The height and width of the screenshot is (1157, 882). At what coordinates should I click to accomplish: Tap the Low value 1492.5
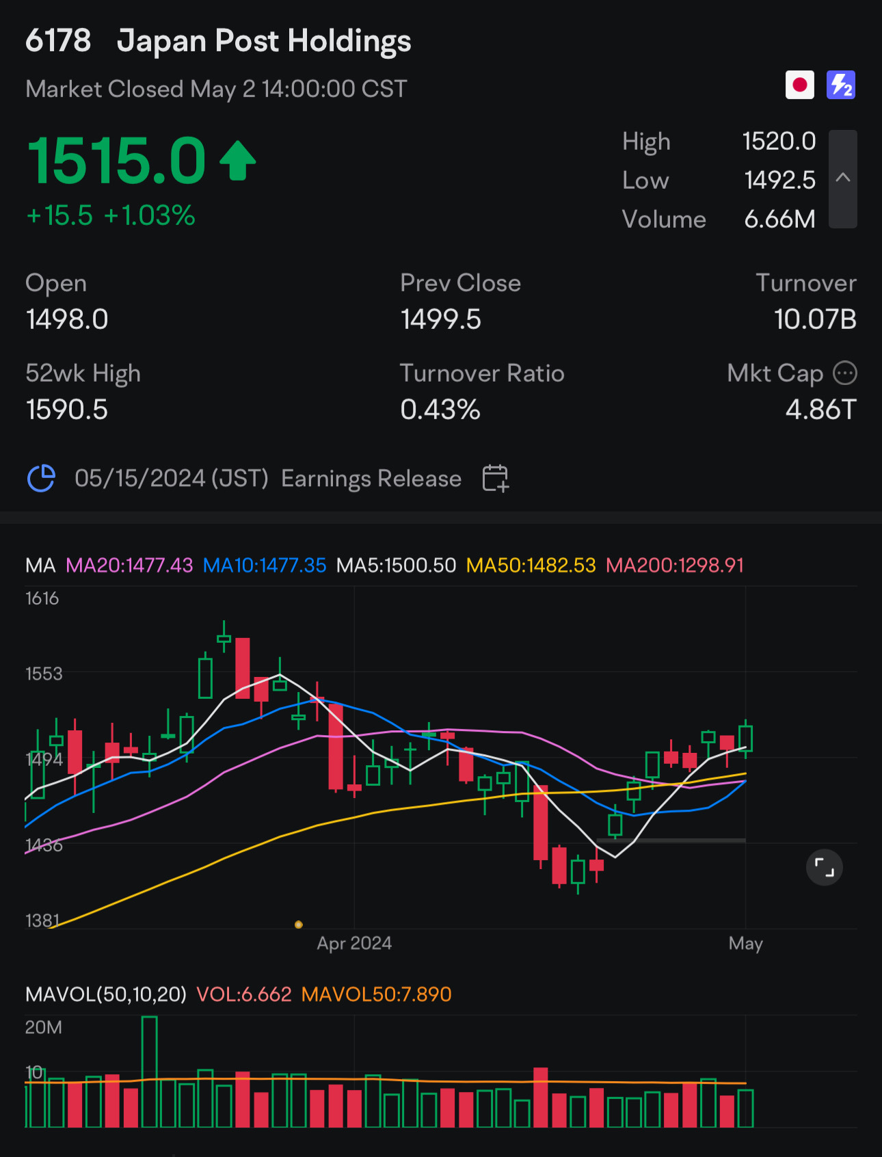[779, 180]
